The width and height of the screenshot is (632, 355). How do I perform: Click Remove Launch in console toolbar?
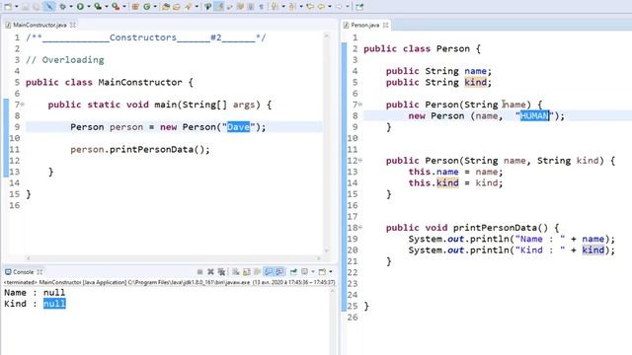pyautogui.click(x=210, y=272)
